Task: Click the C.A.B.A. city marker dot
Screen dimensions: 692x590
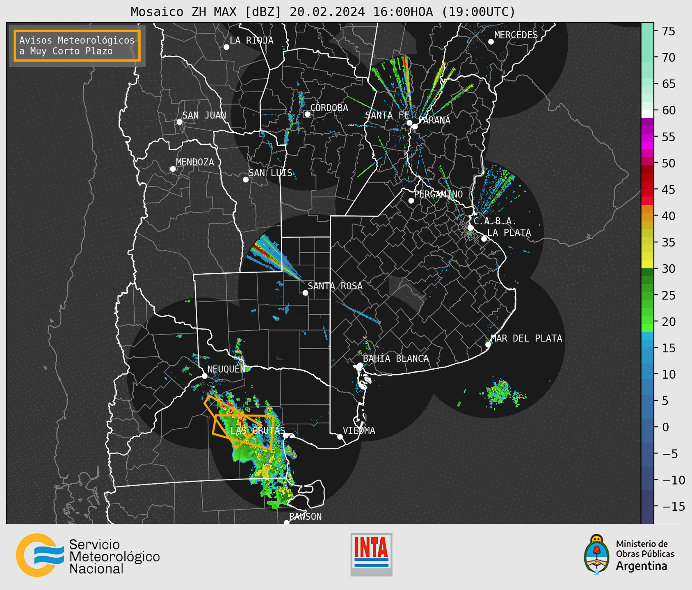Action: point(471,228)
